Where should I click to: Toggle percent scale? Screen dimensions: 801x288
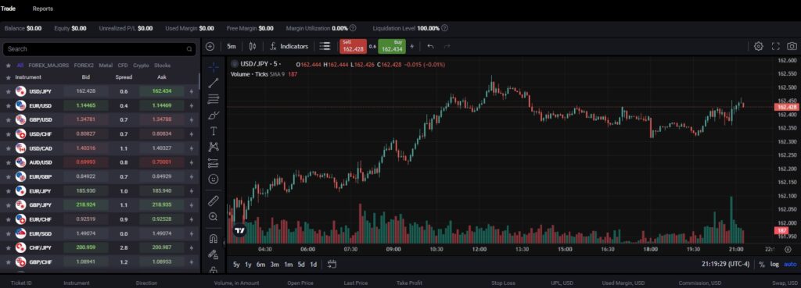762,264
